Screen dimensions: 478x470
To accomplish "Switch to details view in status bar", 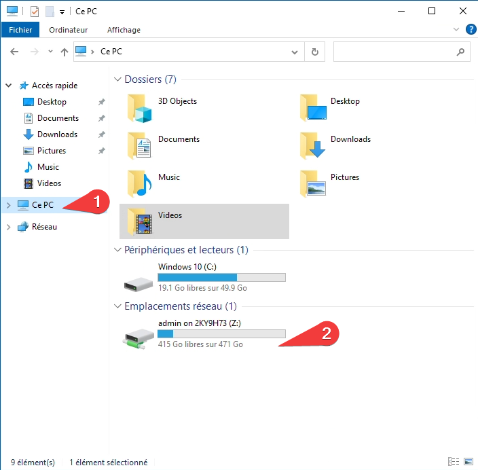I will pos(453,463).
